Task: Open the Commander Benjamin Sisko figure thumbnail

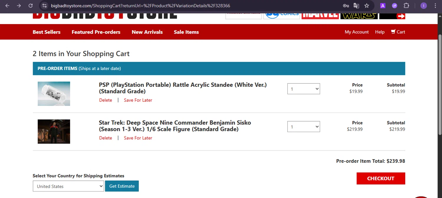Action: (54, 132)
